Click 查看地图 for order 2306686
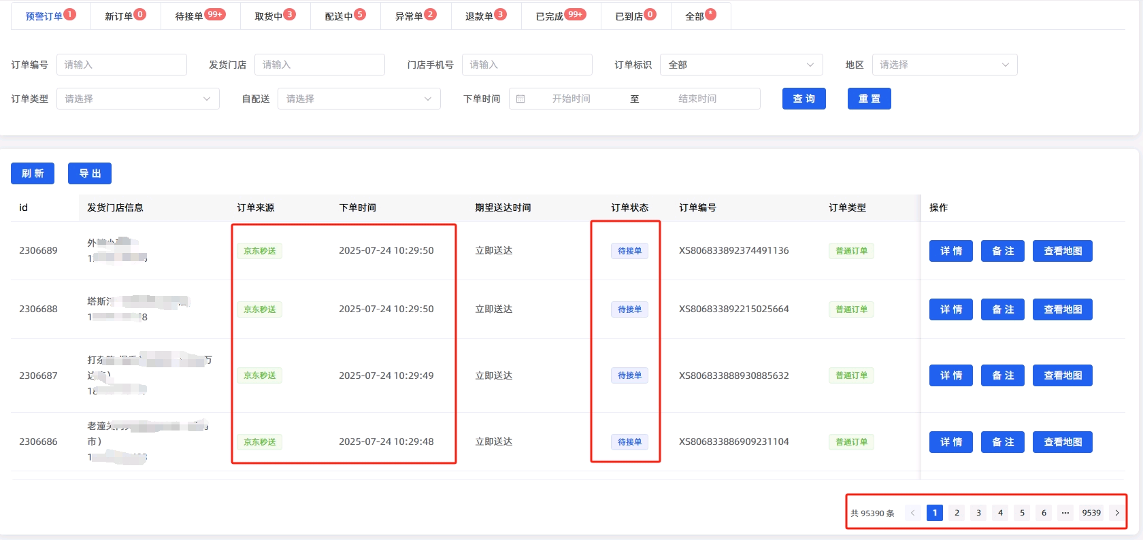The width and height of the screenshot is (1143, 540). click(x=1063, y=442)
